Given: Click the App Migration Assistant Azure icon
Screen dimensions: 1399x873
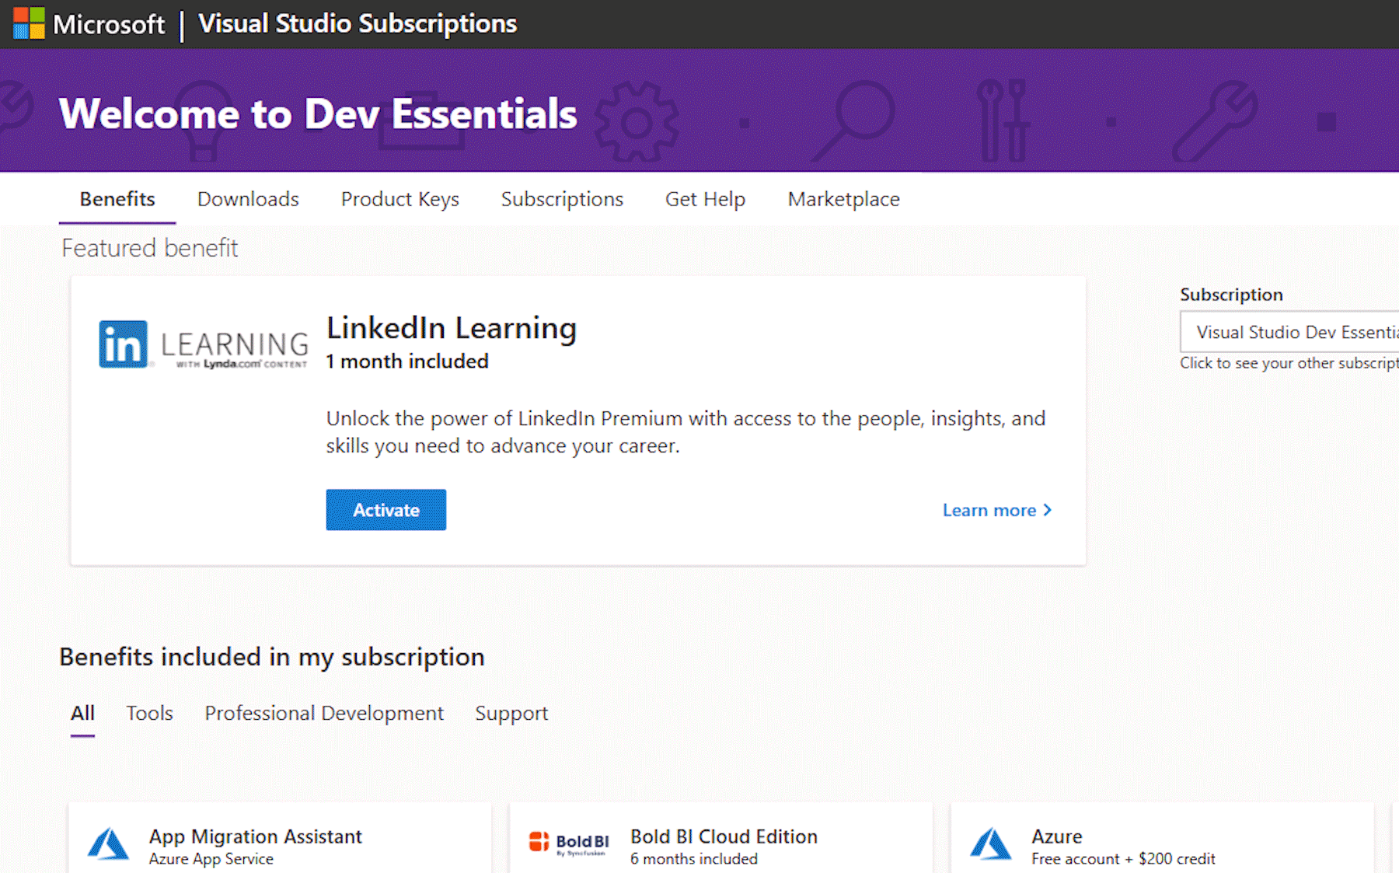Looking at the screenshot, I should [108, 844].
